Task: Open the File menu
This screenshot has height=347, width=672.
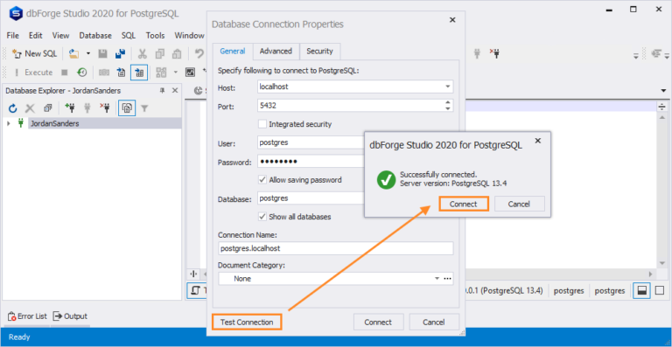Action: pyautogui.click(x=13, y=36)
